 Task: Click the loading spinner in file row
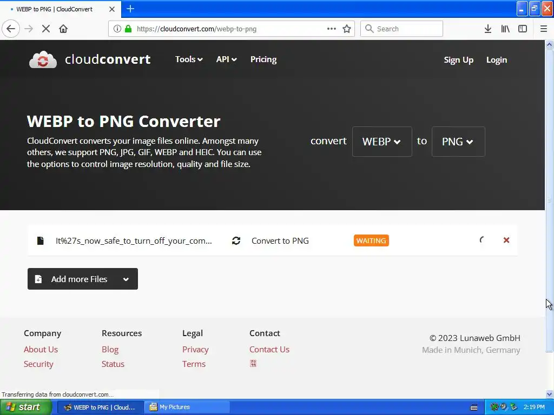pyautogui.click(x=482, y=240)
